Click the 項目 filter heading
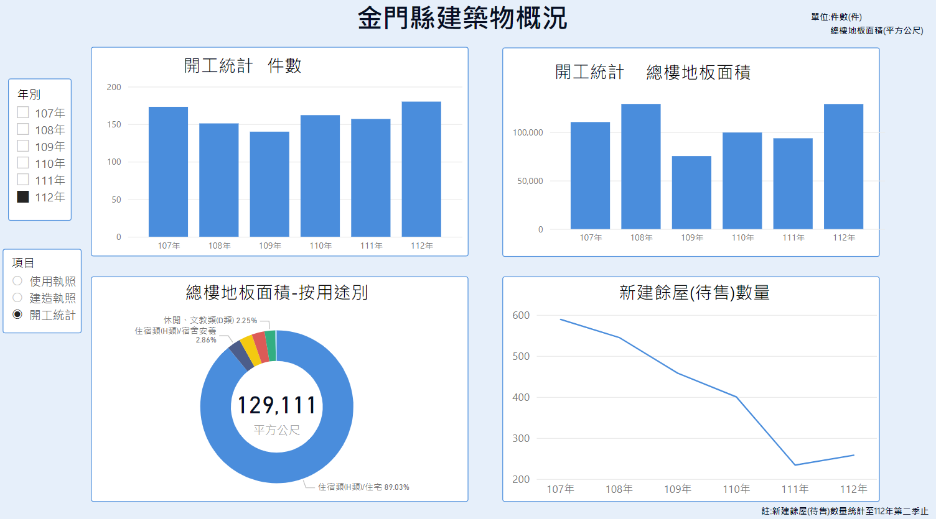Viewport: 936px width, 519px height. (24, 263)
